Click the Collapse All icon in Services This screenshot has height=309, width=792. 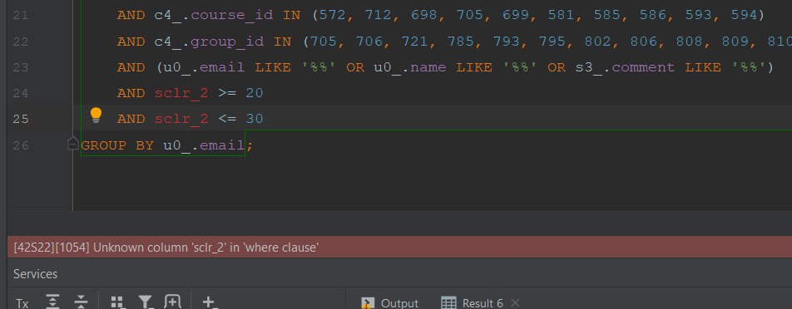tap(81, 302)
